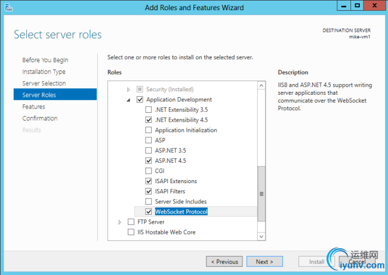
Task: Open the Installation Type step
Action: tap(44, 72)
